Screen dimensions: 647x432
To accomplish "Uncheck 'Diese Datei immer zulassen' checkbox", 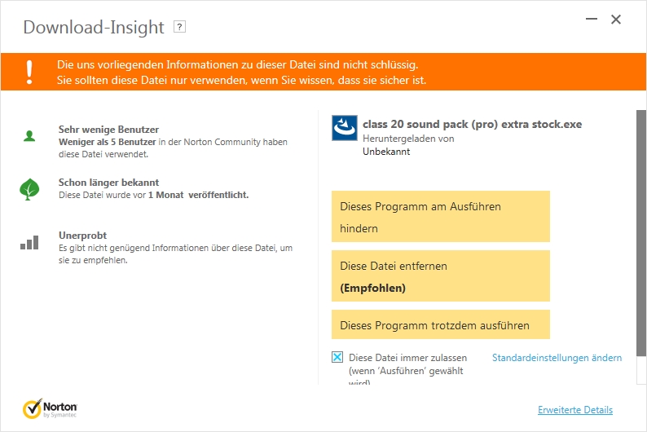I will (337, 357).
